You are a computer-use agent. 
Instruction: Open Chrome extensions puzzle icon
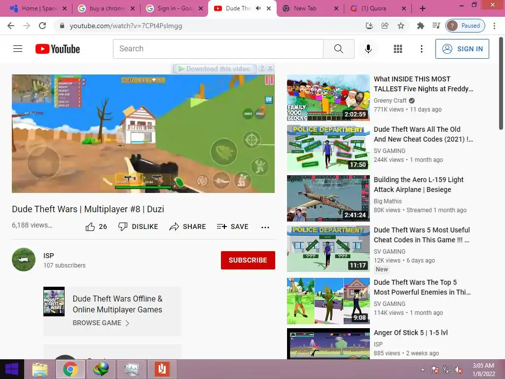point(420,26)
